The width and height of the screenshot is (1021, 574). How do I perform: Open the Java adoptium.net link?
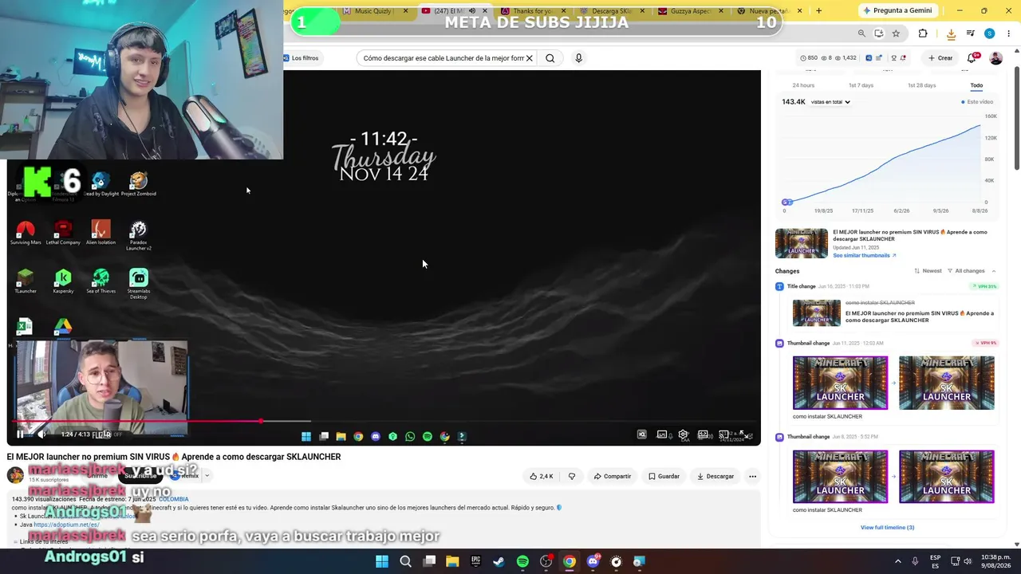click(x=66, y=525)
